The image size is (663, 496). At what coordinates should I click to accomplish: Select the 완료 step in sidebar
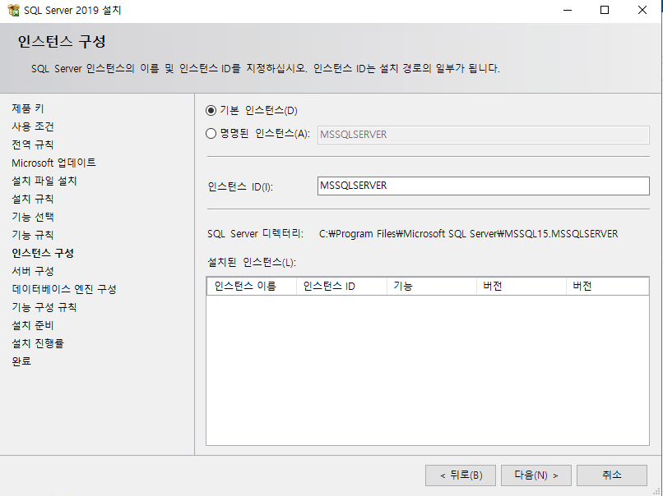pyautogui.click(x=21, y=361)
